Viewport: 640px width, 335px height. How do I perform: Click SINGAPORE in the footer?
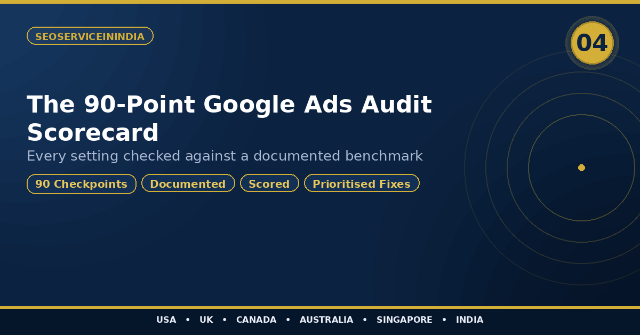coord(404,320)
